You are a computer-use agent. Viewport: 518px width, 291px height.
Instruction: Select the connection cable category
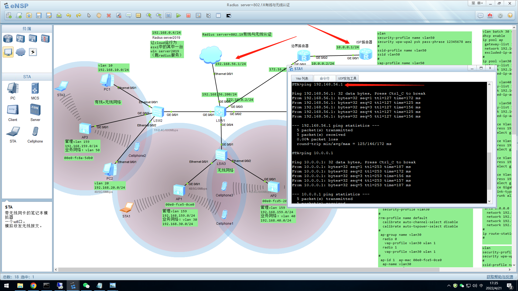pos(33,52)
